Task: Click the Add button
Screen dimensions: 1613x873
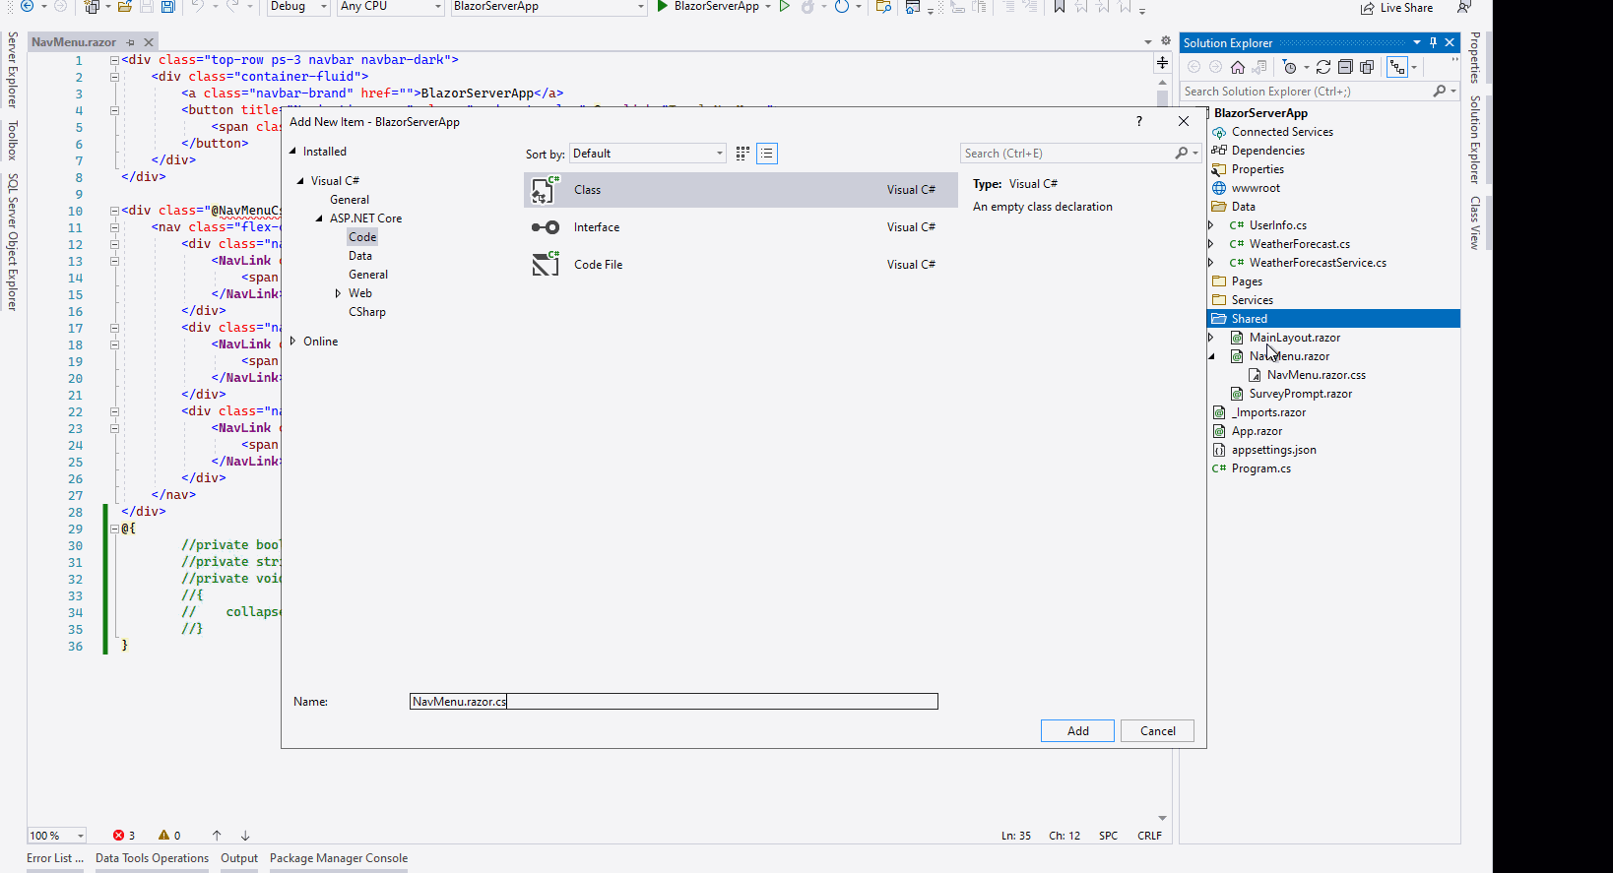Action: [1077, 731]
